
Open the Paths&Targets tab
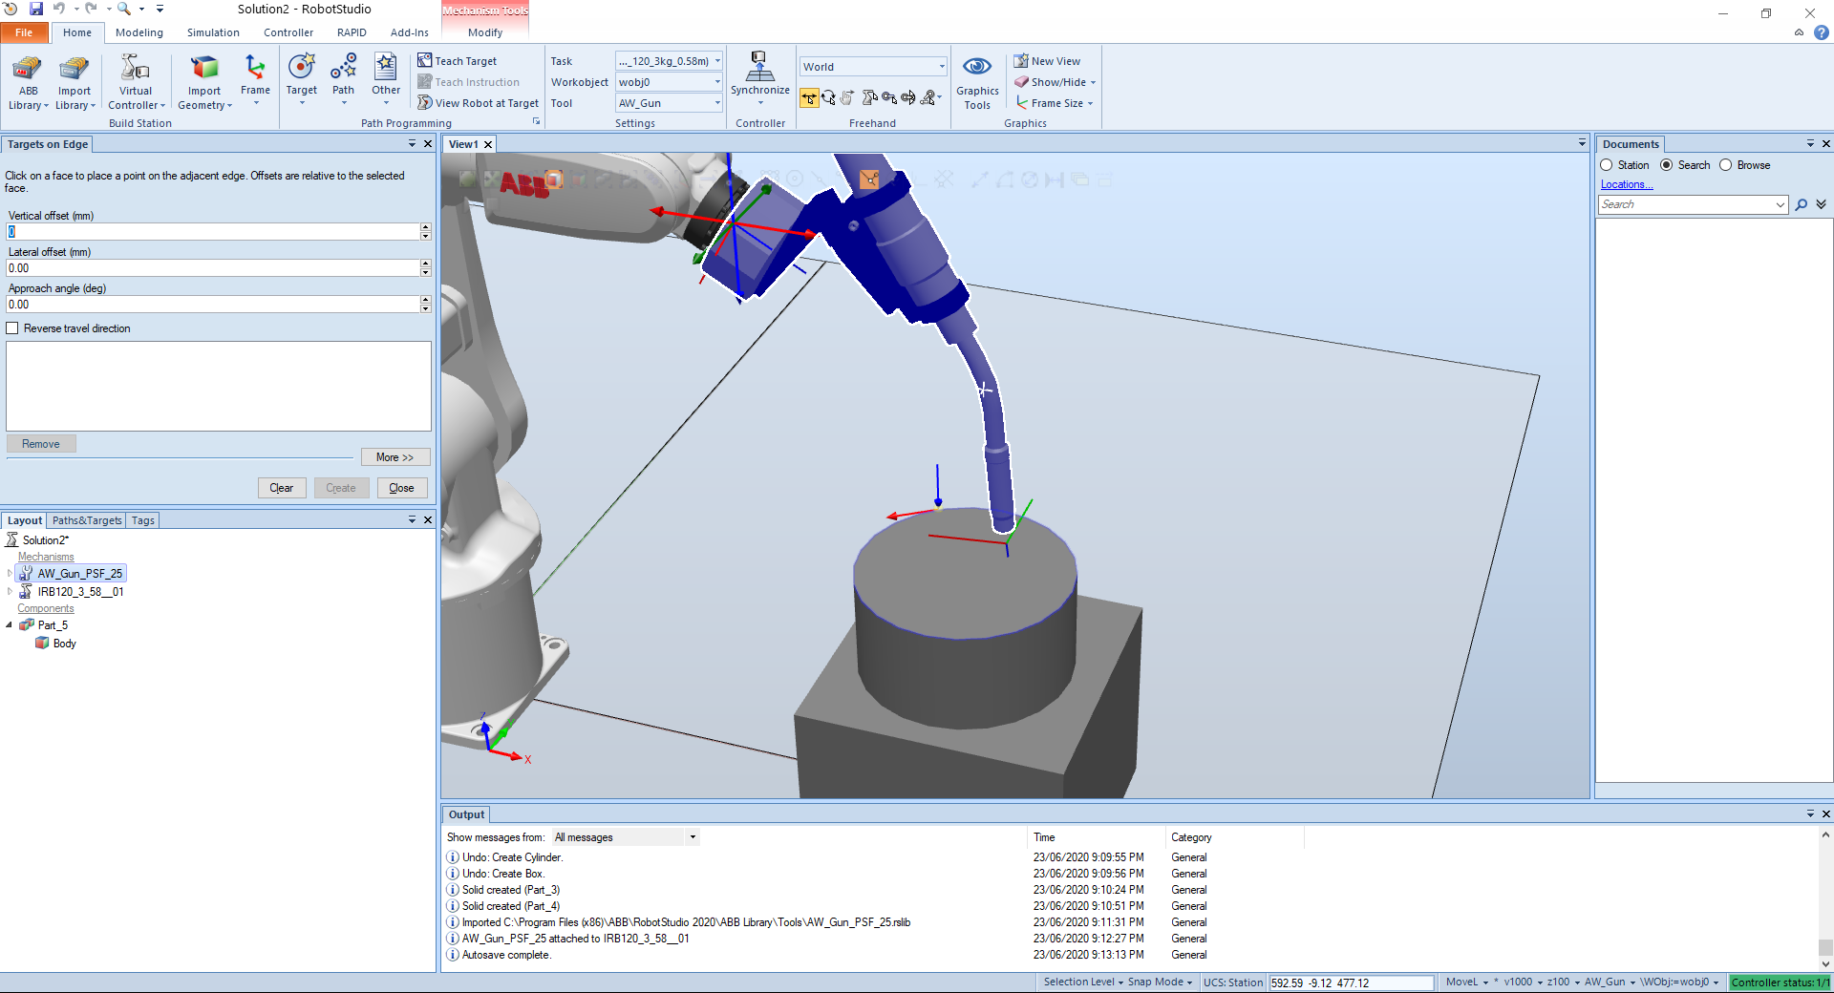[x=87, y=520]
